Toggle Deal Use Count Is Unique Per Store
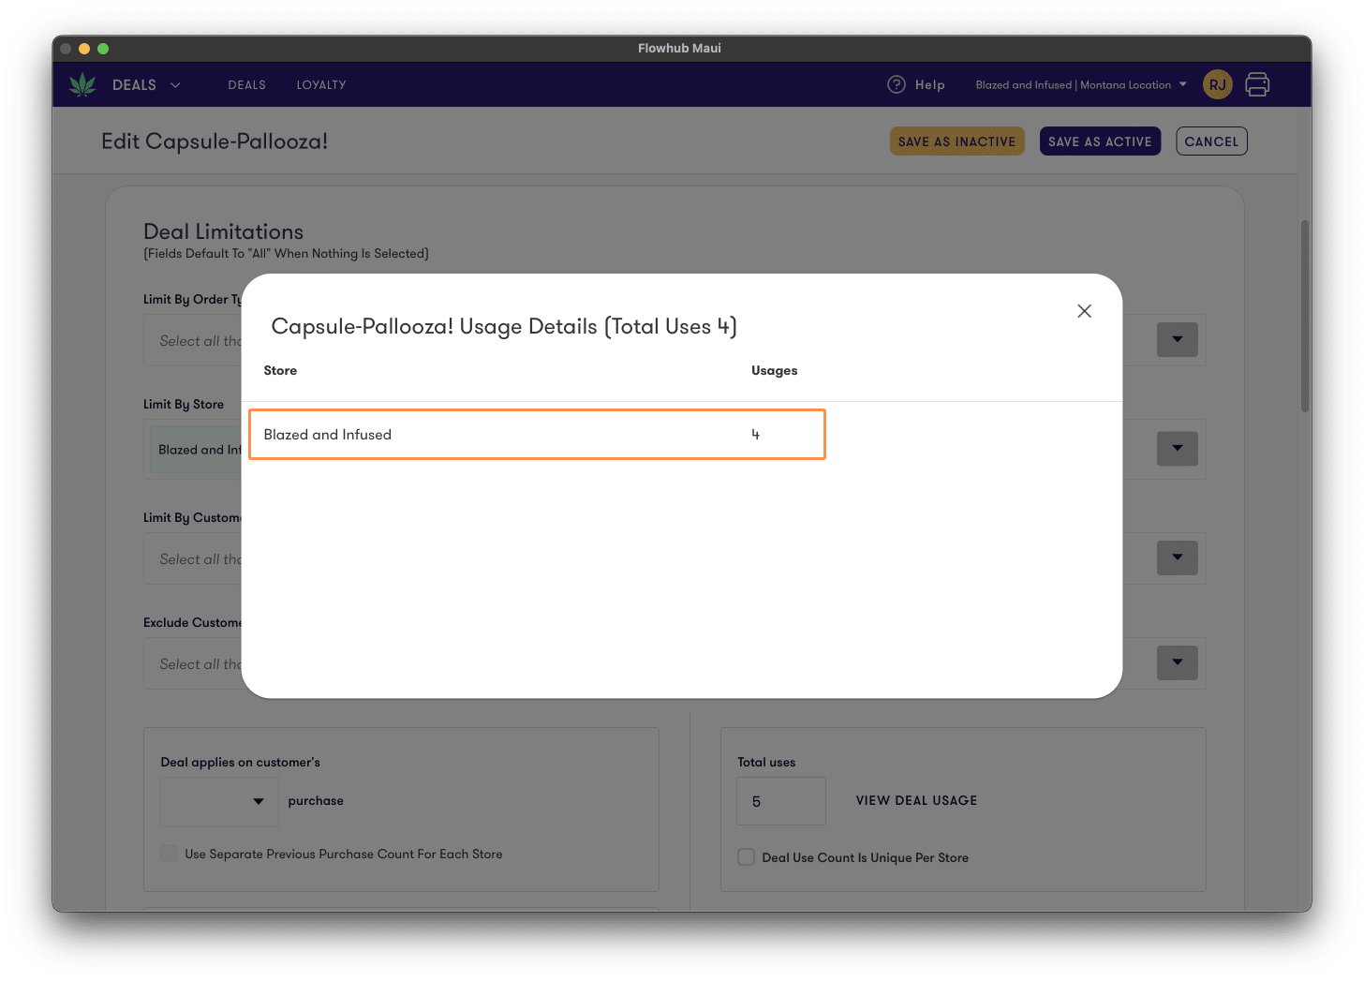 tap(747, 857)
